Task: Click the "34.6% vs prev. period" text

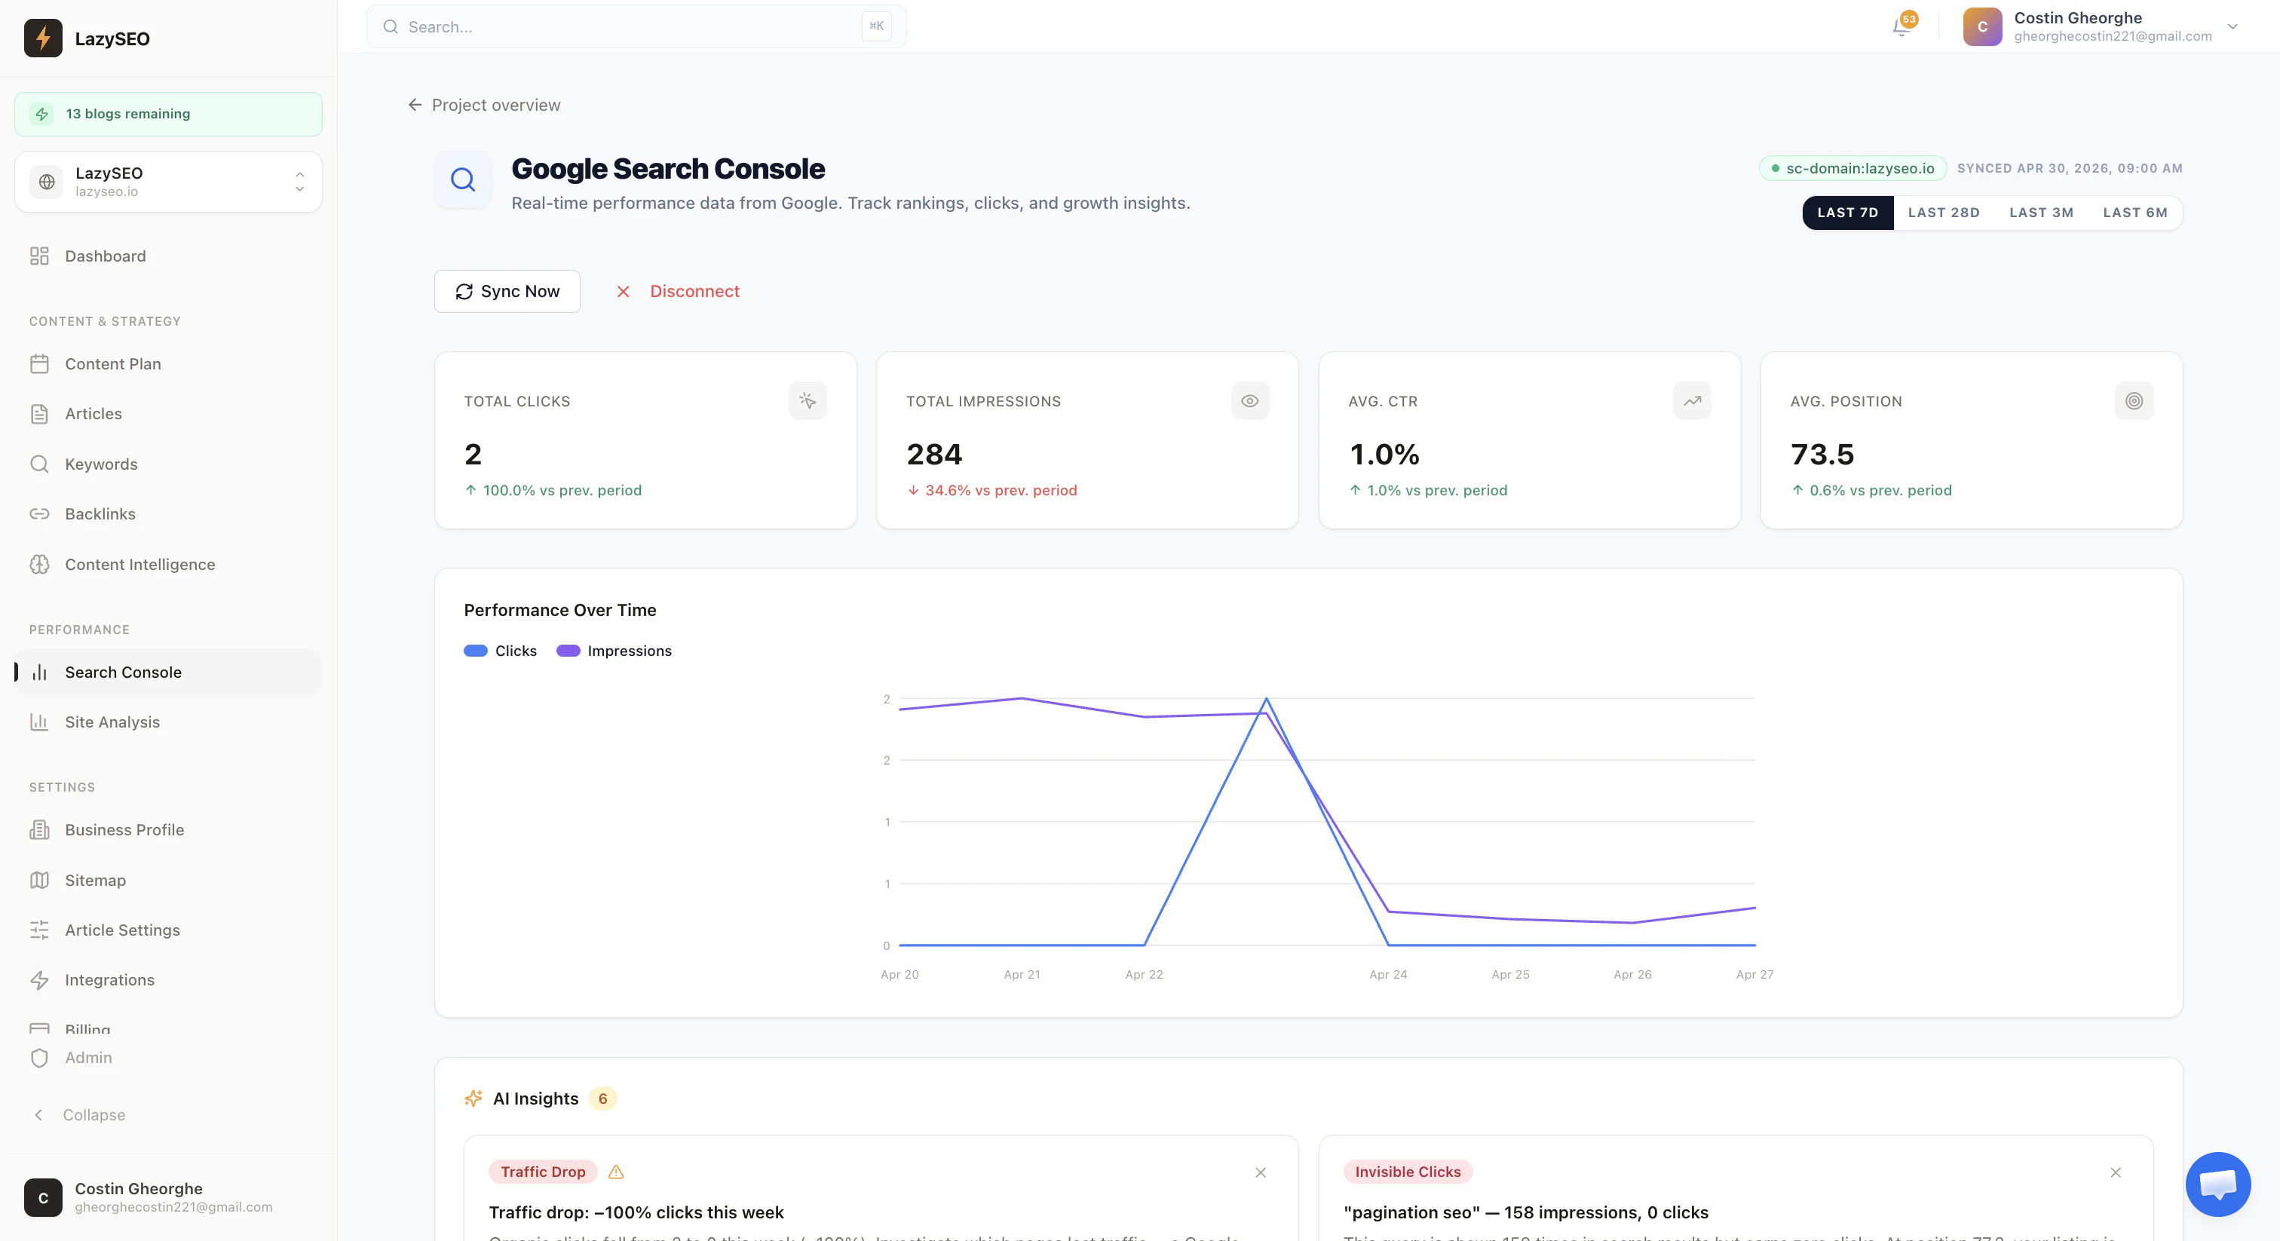Action: pyautogui.click(x=1001, y=490)
